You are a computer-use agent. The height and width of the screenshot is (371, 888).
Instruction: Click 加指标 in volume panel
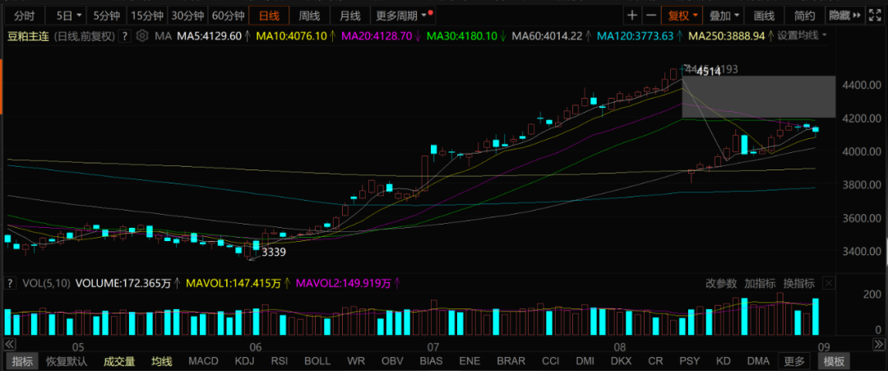(760, 283)
